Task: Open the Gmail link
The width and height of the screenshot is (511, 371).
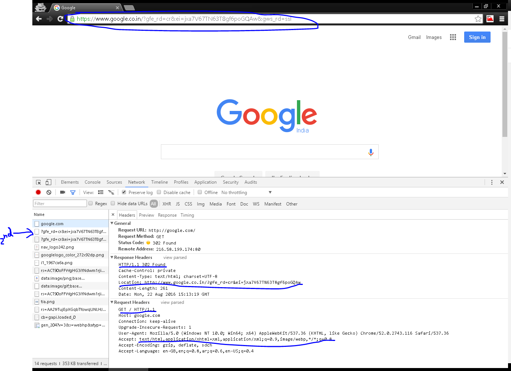Action: click(x=414, y=37)
